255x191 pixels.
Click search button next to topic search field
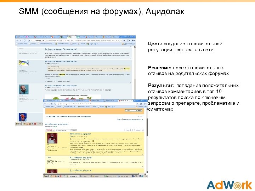pyautogui.click(x=74, y=130)
